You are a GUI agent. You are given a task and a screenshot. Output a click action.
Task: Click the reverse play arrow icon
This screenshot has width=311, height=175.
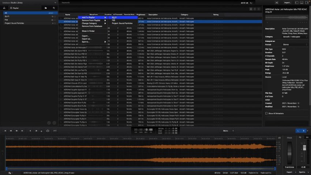coord(30,131)
